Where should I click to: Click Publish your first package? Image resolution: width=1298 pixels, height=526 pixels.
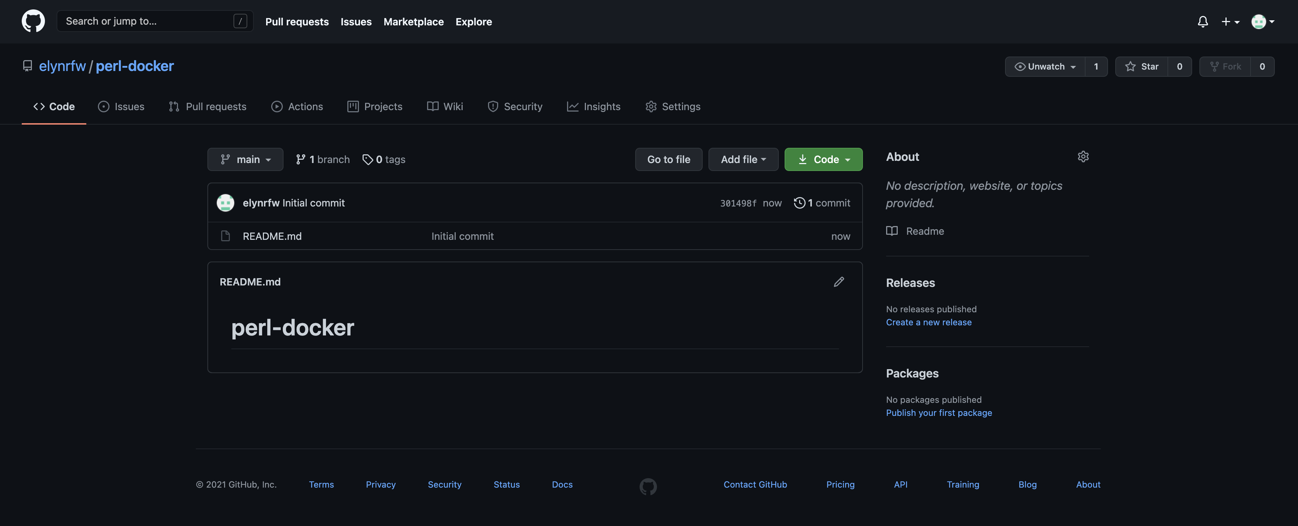(x=939, y=413)
